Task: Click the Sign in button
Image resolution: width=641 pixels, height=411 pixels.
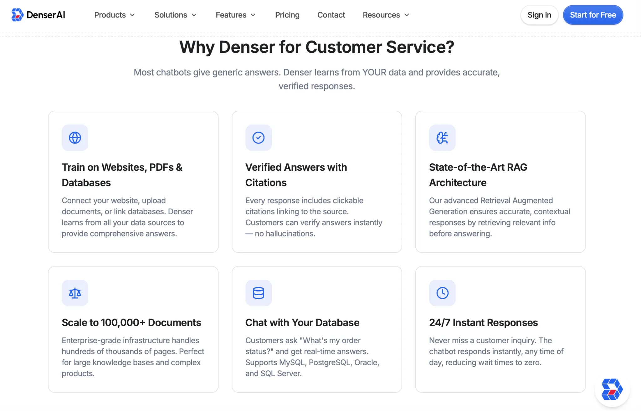Action: point(539,15)
